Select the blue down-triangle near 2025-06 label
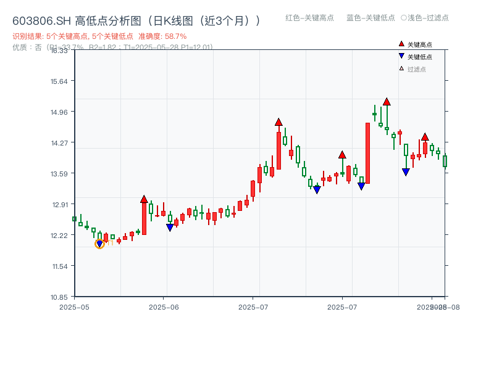 pos(170,227)
